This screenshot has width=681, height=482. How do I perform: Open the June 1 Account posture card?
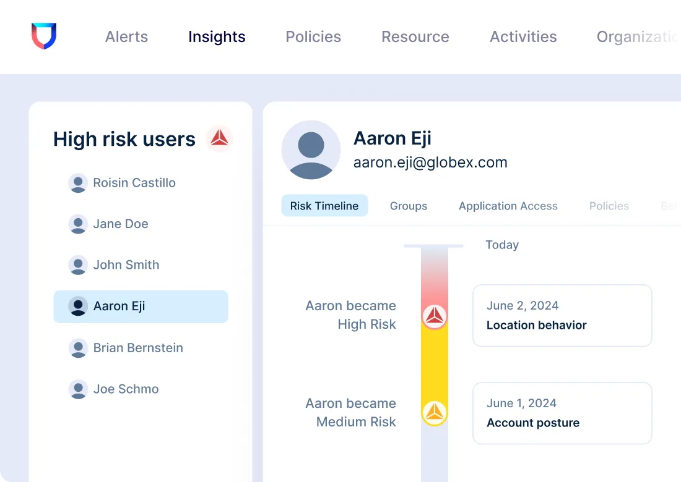(562, 413)
